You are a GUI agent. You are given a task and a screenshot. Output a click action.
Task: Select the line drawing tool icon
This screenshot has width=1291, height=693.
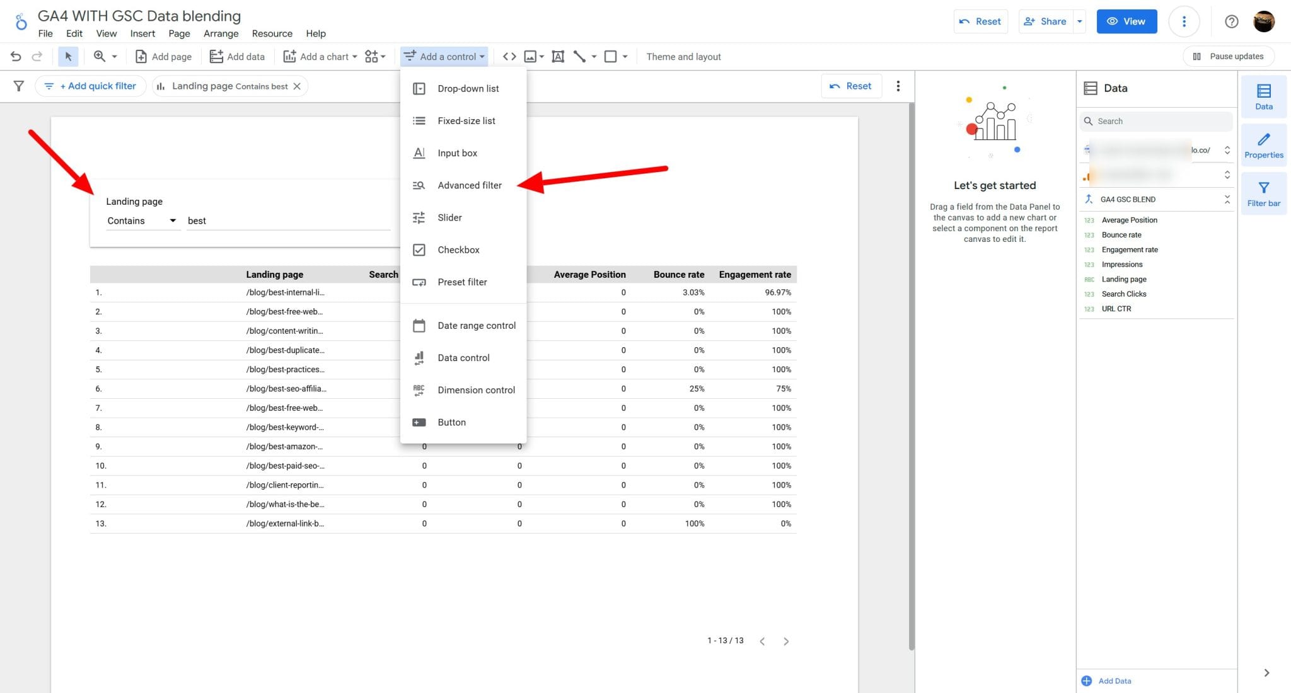tap(579, 56)
